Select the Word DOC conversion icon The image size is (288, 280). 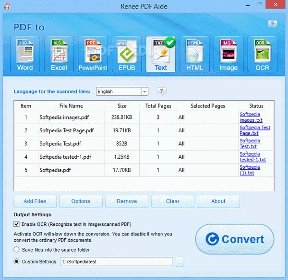tap(25, 54)
